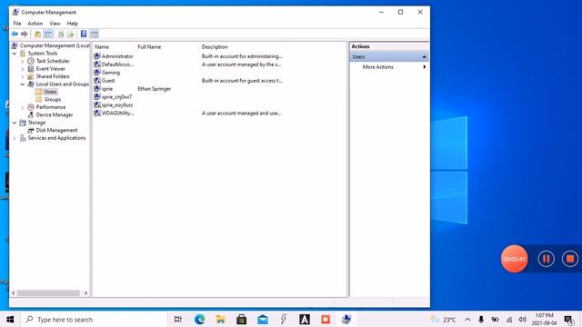Pause the screen recording
This screenshot has height=327, width=582.
tap(546, 259)
